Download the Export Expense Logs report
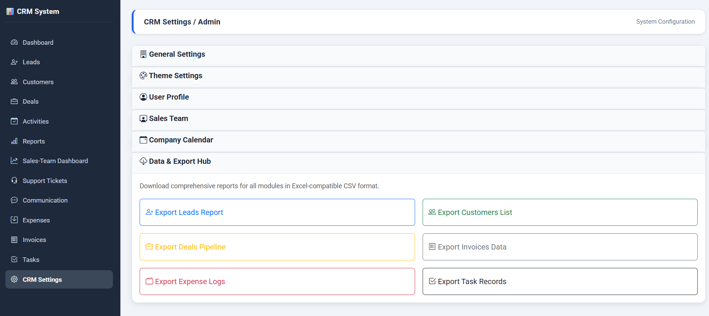Screen dimensions: 709x316 click(x=277, y=281)
